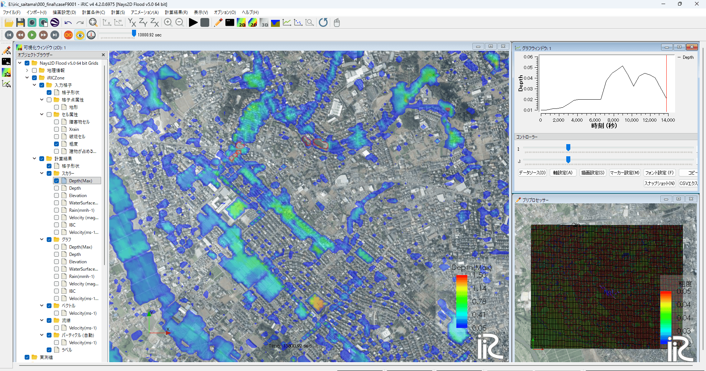Click the Save project icon
706x371 pixels.
[21, 23]
